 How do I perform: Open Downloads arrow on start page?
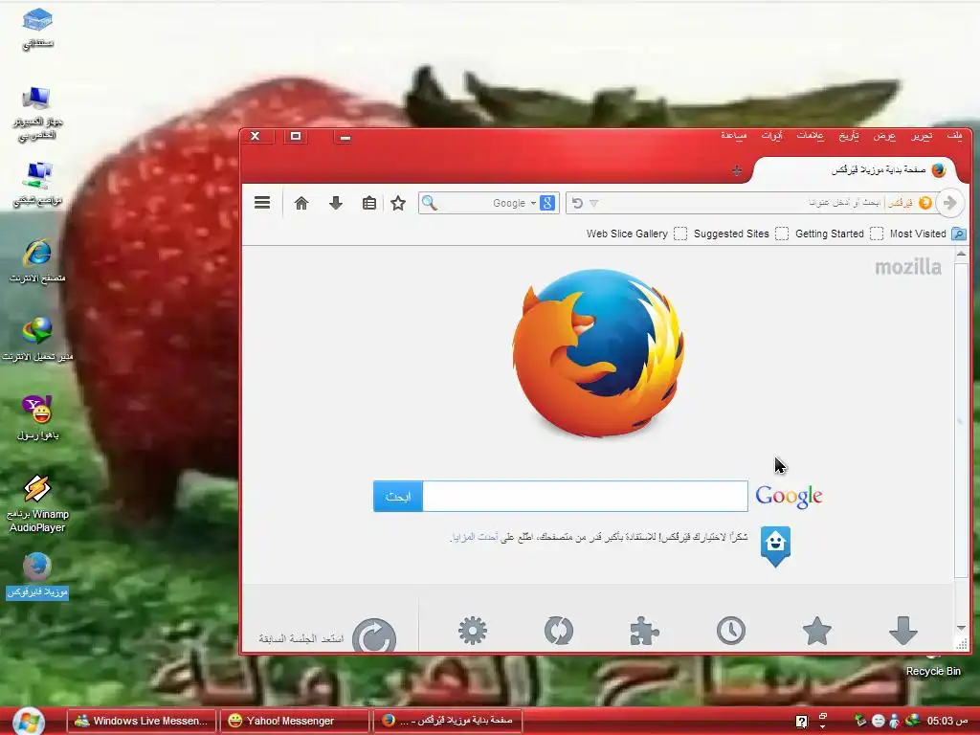click(903, 630)
